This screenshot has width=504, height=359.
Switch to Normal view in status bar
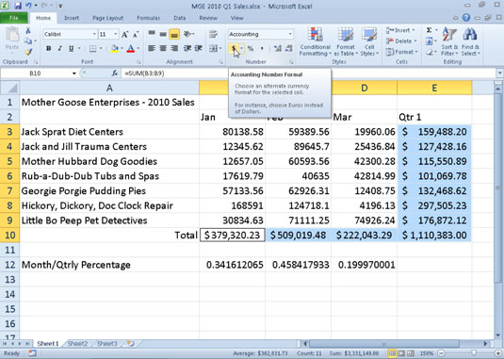click(x=392, y=353)
